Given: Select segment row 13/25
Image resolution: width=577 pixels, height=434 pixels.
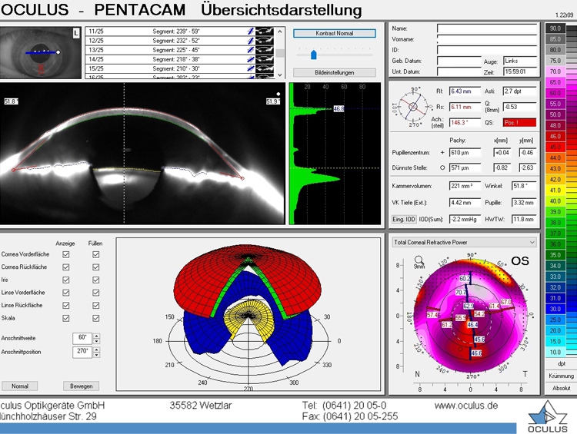Looking at the screenshot, I should coord(179,50).
